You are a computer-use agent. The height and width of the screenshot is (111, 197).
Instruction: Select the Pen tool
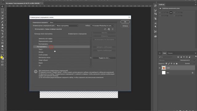[2, 37]
